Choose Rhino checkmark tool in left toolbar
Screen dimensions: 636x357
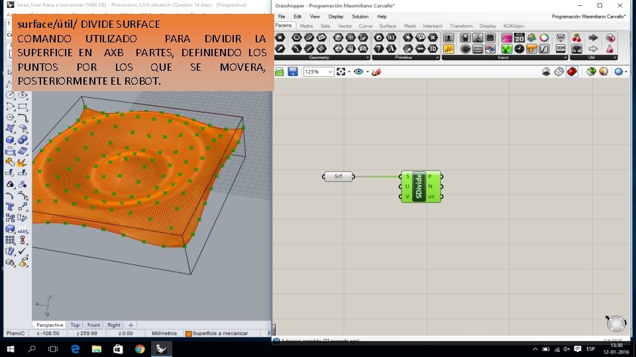[23, 251]
